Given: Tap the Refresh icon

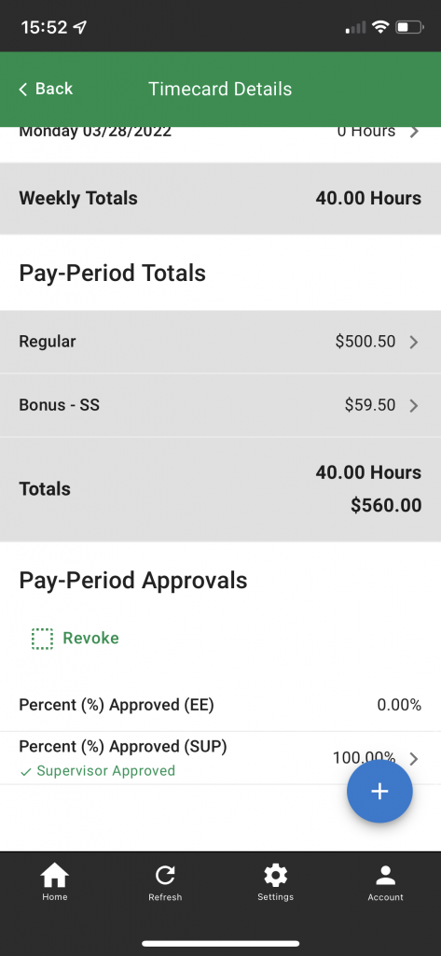Looking at the screenshot, I should pos(165,876).
